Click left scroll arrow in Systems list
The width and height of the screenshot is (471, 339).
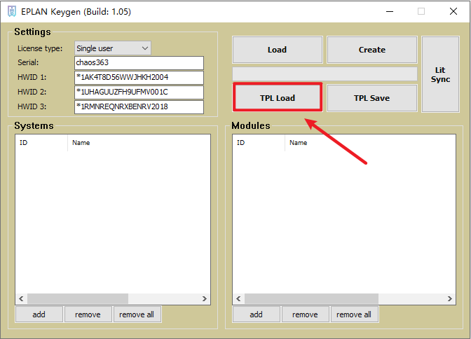[x=21, y=299]
